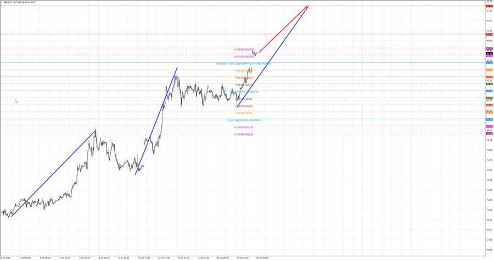Click the red 93.75 price tag on axis
The width and height of the screenshot is (494, 260).
tap(489, 6)
